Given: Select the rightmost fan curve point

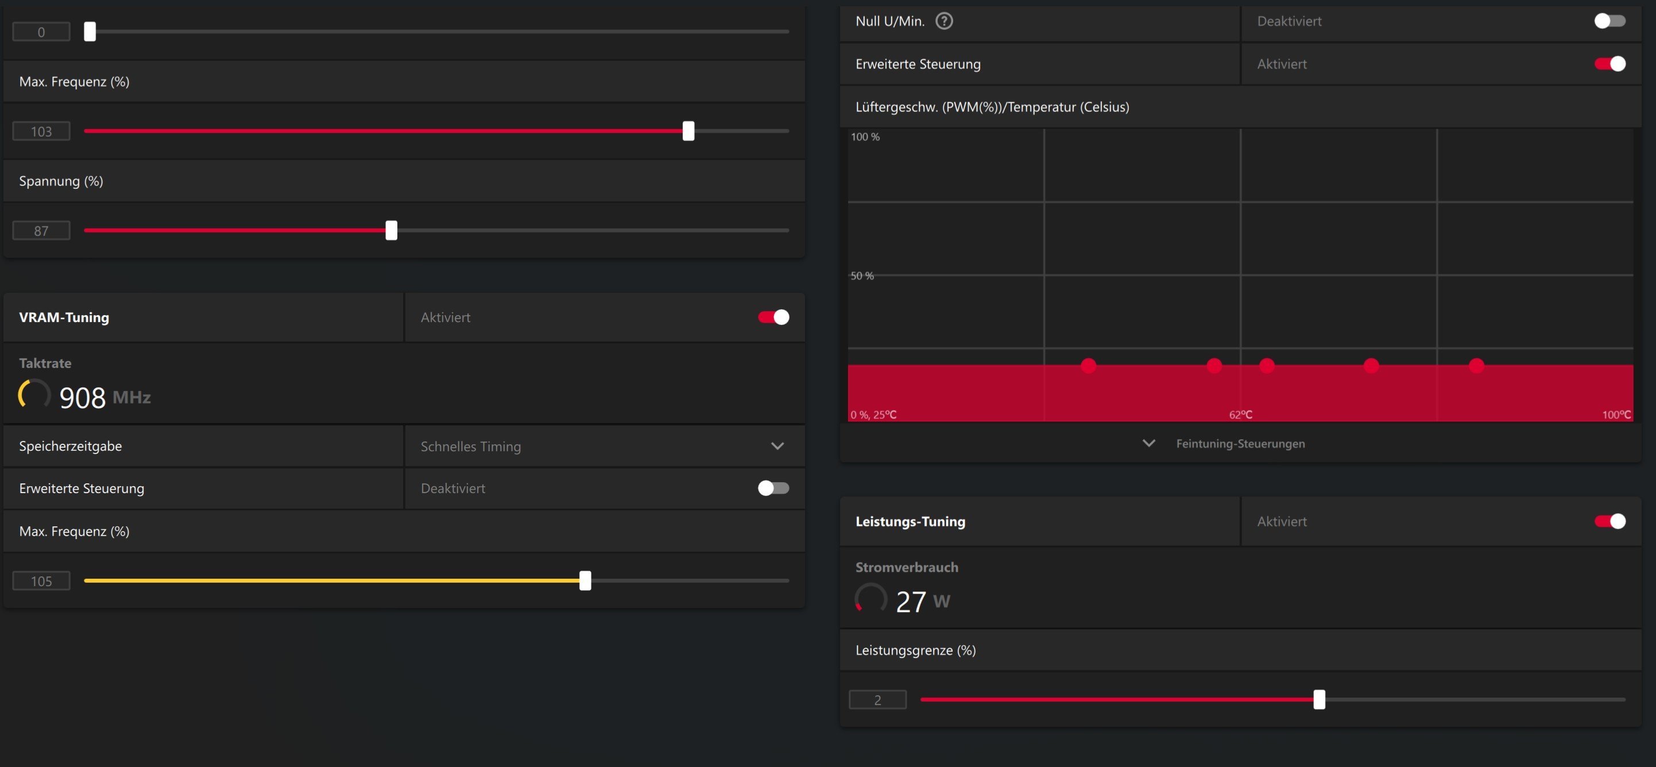Looking at the screenshot, I should pyautogui.click(x=1477, y=366).
